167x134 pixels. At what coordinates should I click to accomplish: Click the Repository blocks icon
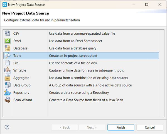coord(8,92)
